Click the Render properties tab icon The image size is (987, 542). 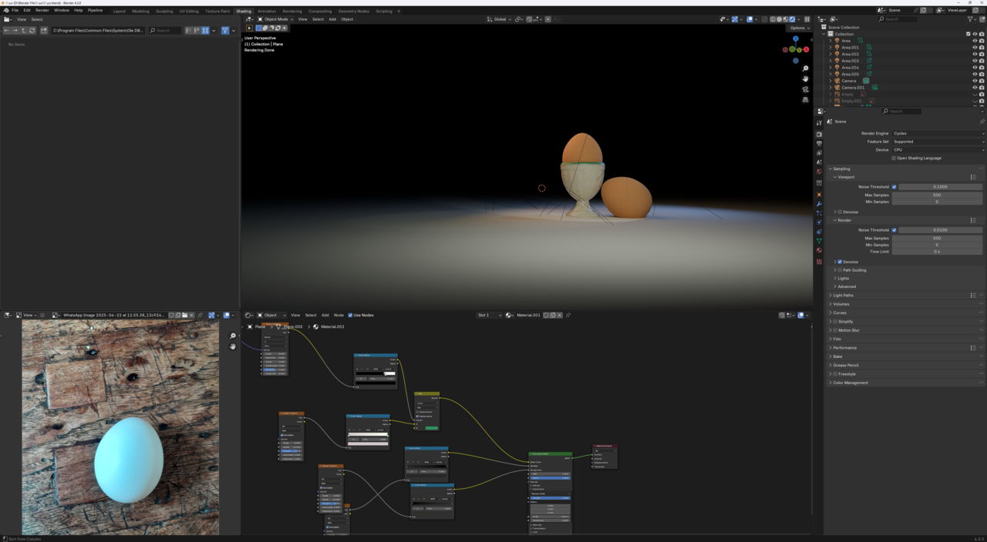point(819,134)
